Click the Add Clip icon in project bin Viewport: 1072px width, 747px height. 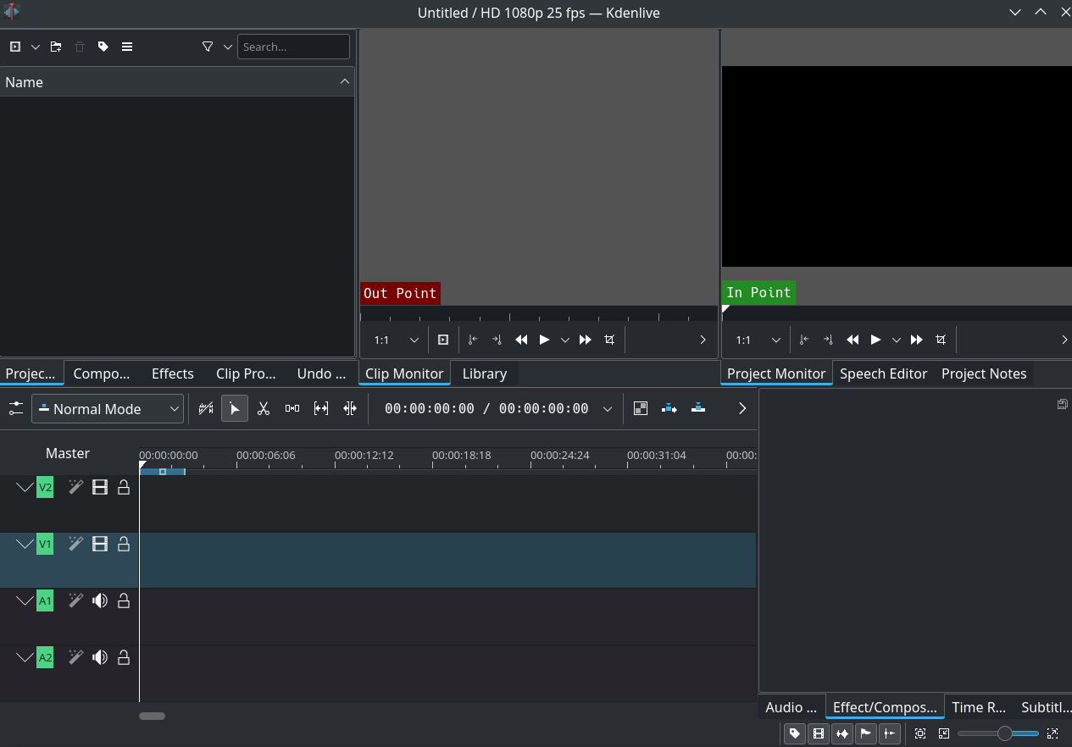(x=15, y=47)
